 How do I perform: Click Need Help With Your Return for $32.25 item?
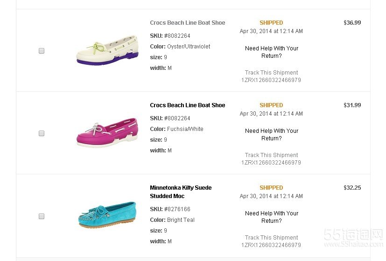pyautogui.click(x=271, y=217)
